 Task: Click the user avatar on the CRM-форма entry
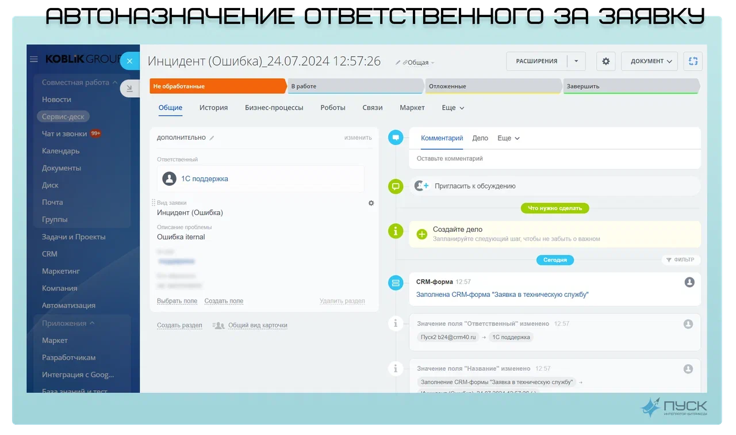(x=689, y=282)
